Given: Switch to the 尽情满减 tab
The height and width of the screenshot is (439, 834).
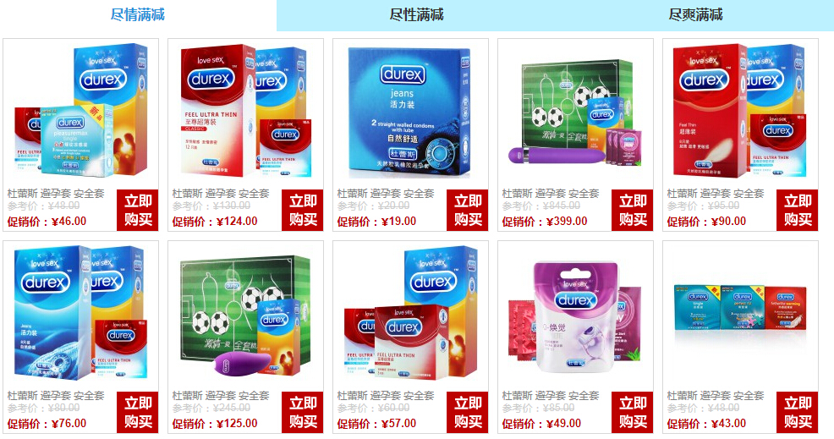Looking at the screenshot, I should pyautogui.click(x=138, y=15).
